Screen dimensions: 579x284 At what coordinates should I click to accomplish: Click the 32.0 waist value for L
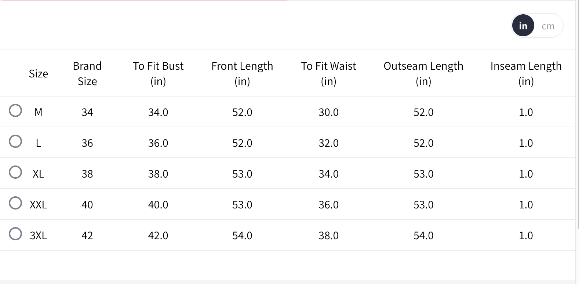click(328, 143)
